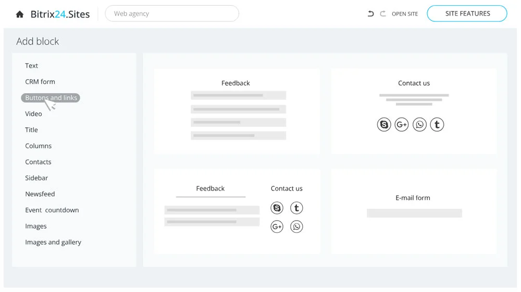Select the Event countdown category
The height and width of the screenshot is (292, 521).
52,210
